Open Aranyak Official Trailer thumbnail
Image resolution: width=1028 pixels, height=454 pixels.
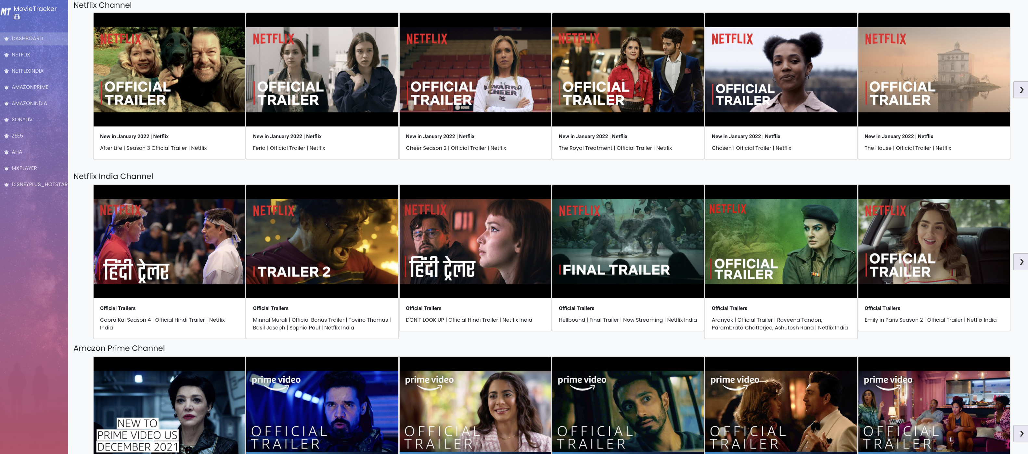click(x=781, y=242)
